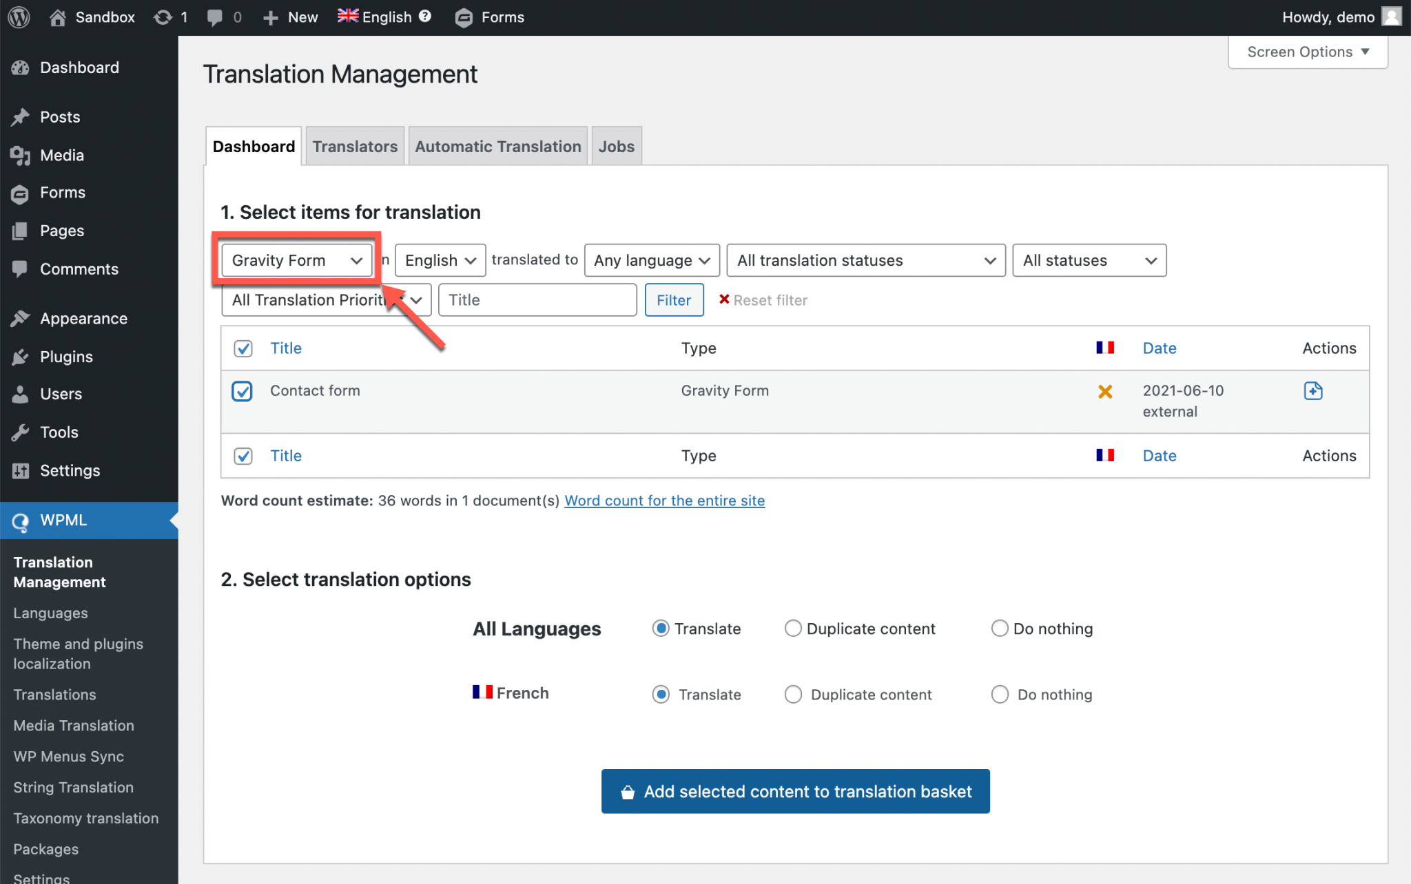This screenshot has width=1411, height=884.
Task: Click Add selected content to translation basket
Action: point(795,791)
